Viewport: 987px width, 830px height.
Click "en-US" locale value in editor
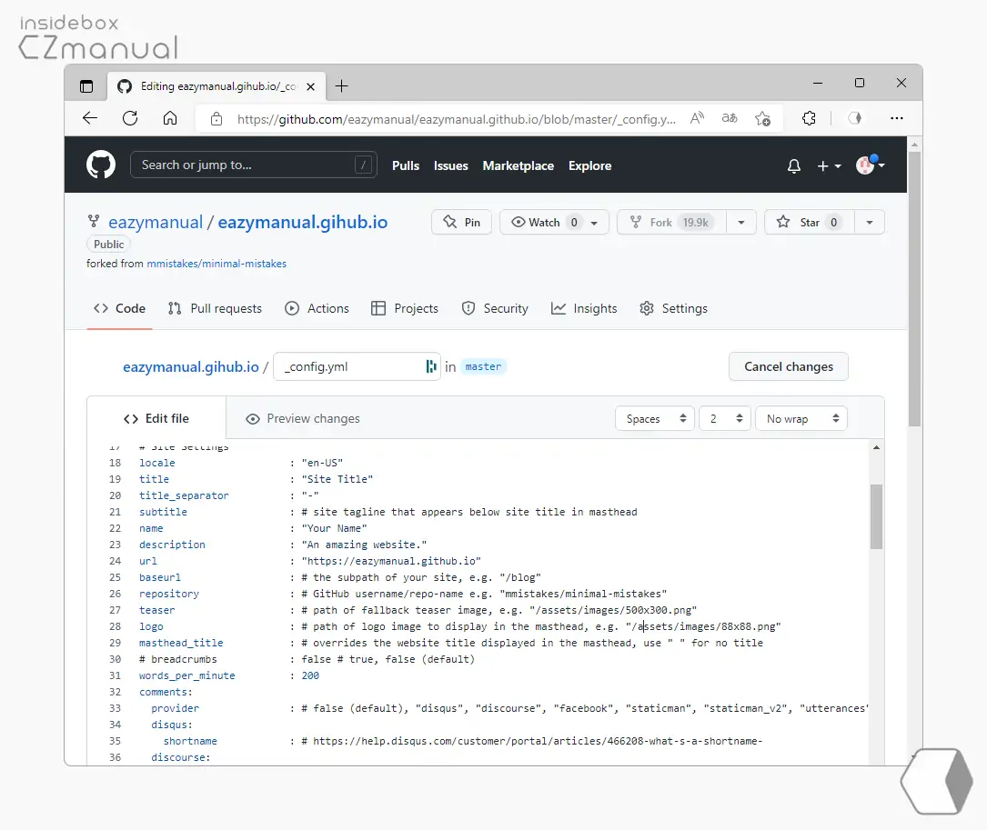[322, 463]
